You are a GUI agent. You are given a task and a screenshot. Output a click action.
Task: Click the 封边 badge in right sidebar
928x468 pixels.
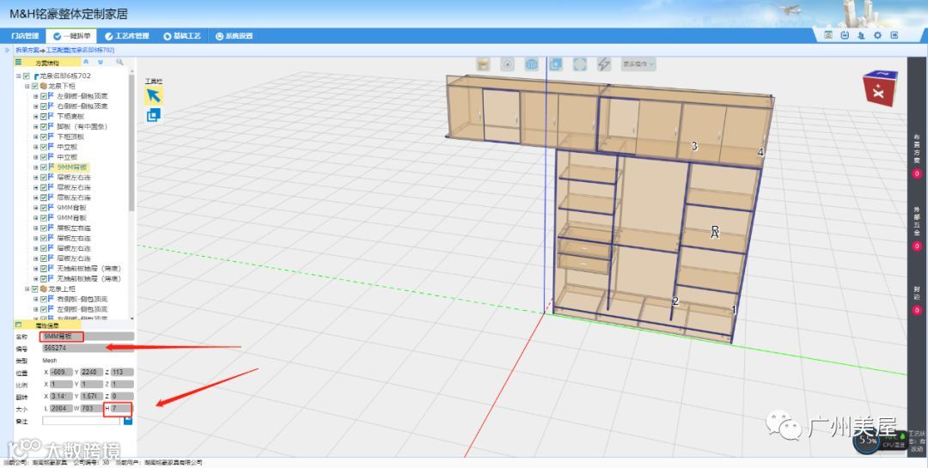pyautogui.click(x=917, y=310)
